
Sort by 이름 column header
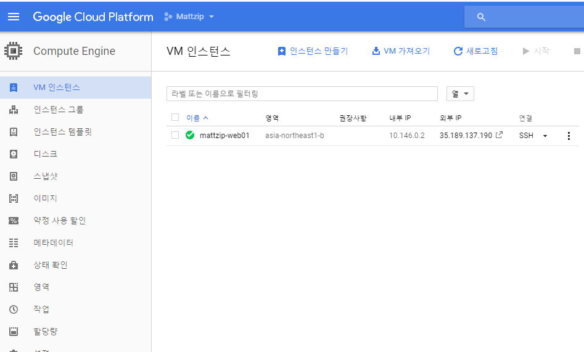point(193,118)
